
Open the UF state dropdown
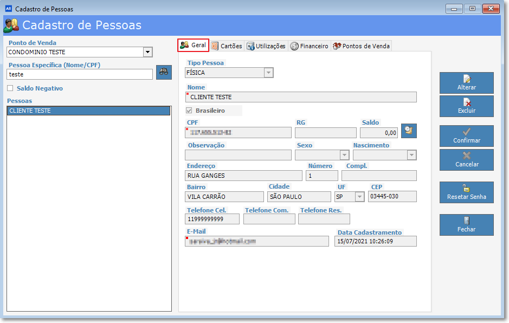coord(358,197)
